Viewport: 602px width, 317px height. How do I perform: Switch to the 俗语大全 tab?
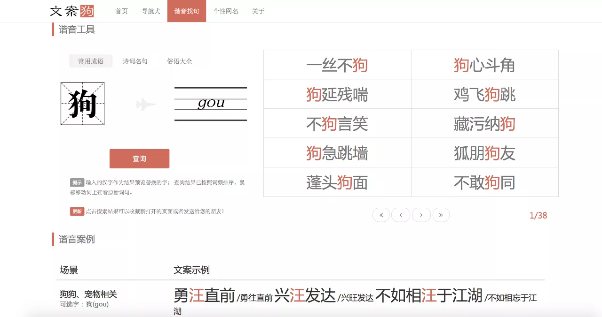pos(179,61)
